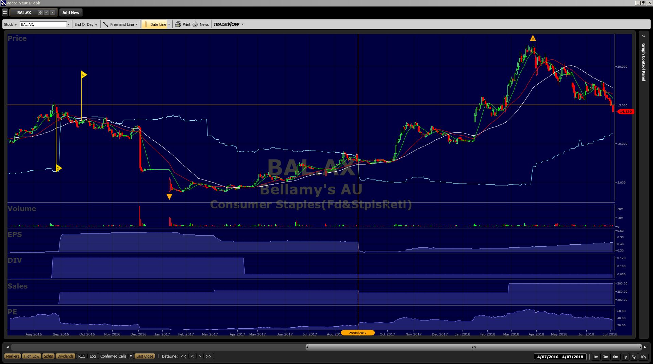
Task: Select the BAL.AX graph tab
Action: 24,13
